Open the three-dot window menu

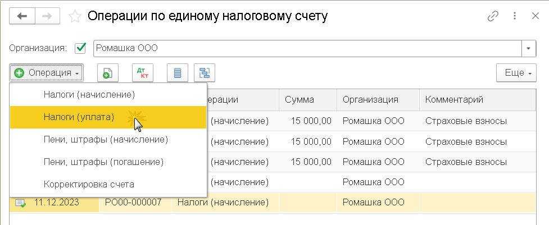click(x=515, y=16)
